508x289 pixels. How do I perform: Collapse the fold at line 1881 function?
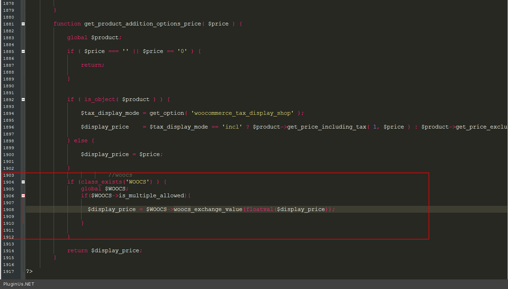coord(23,24)
